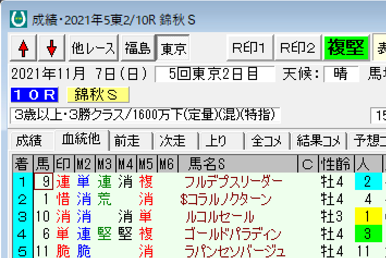Image resolution: width=386 pixels, height=258 pixels.
Task: Select horse ルコルセール
Action: pos(220,217)
